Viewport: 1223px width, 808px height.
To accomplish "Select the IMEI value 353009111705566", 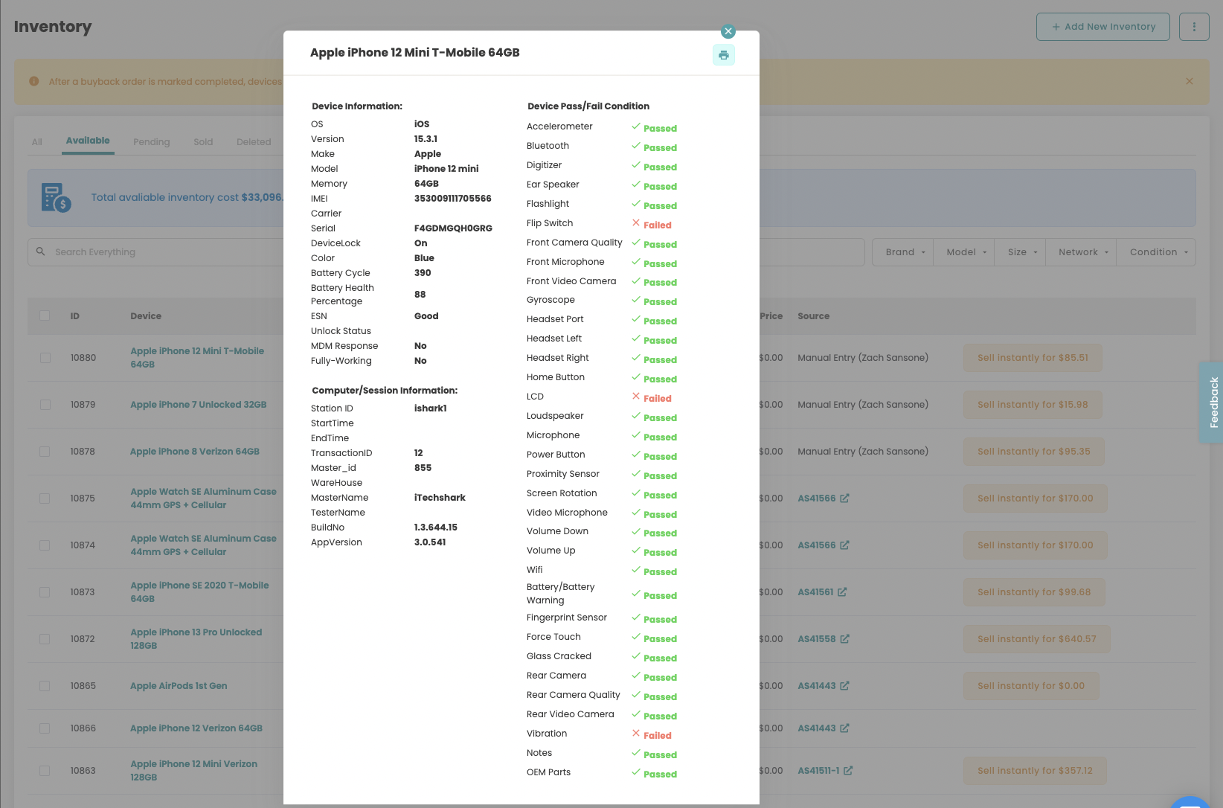I will click(x=453, y=199).
